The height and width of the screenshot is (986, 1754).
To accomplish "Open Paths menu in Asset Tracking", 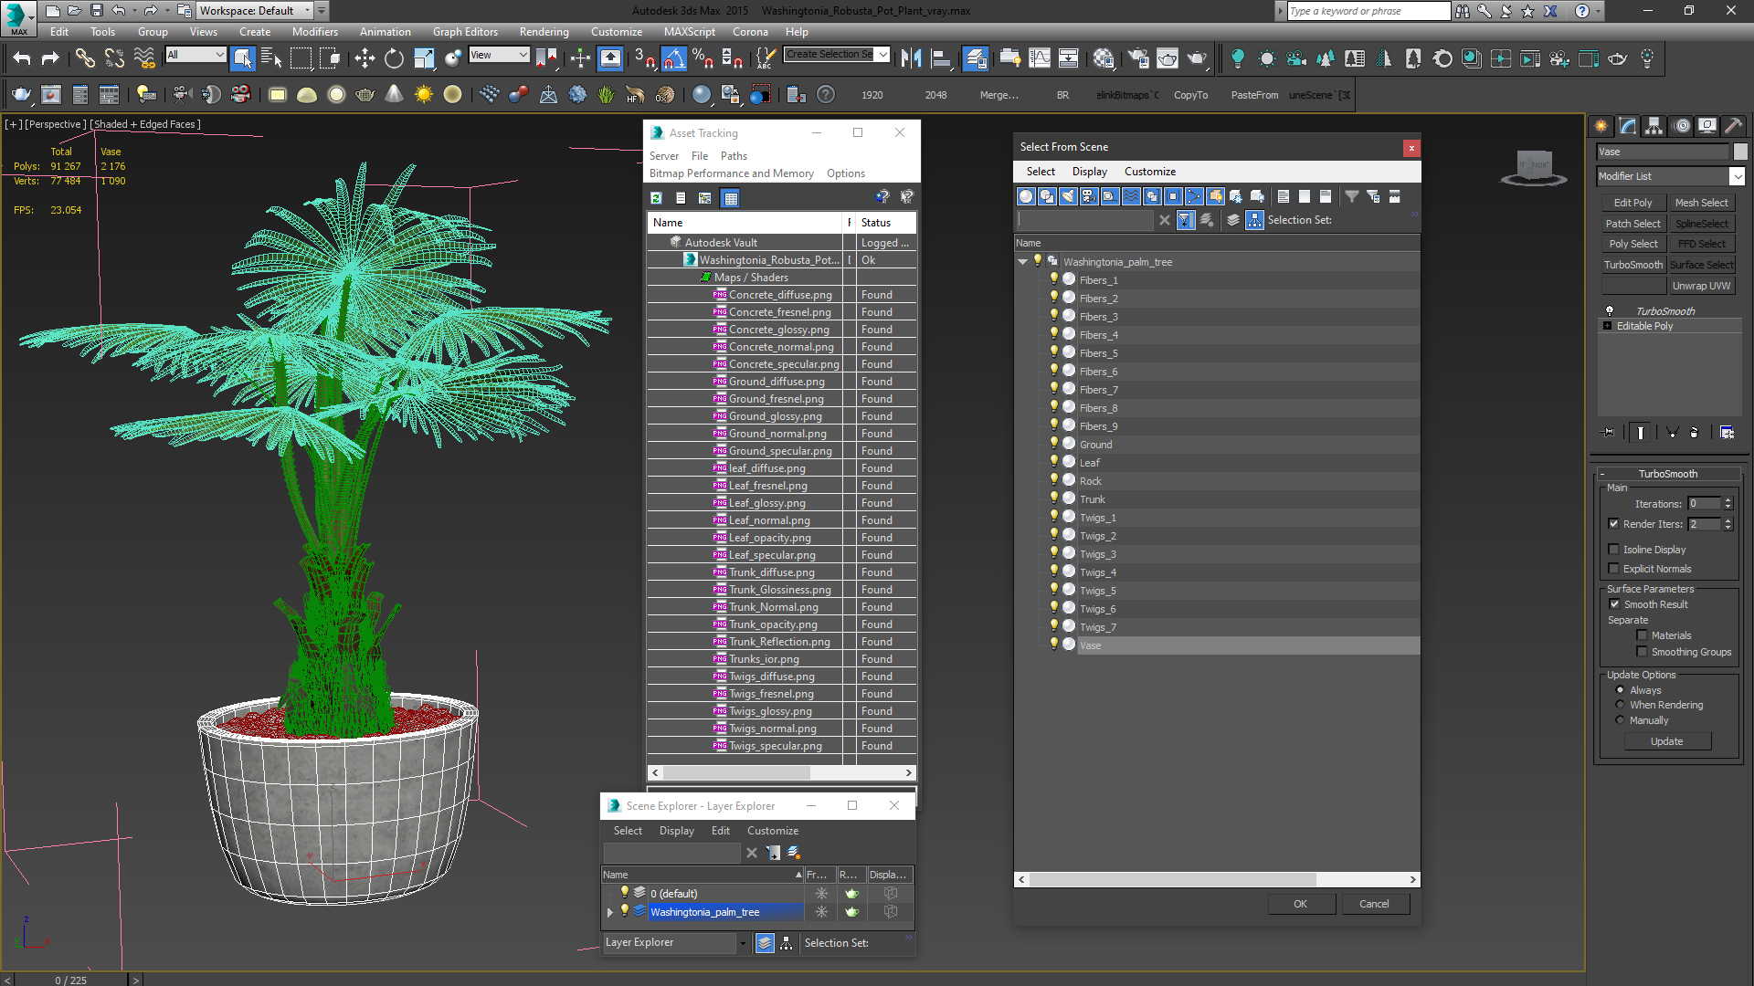I will click(734, 156).
